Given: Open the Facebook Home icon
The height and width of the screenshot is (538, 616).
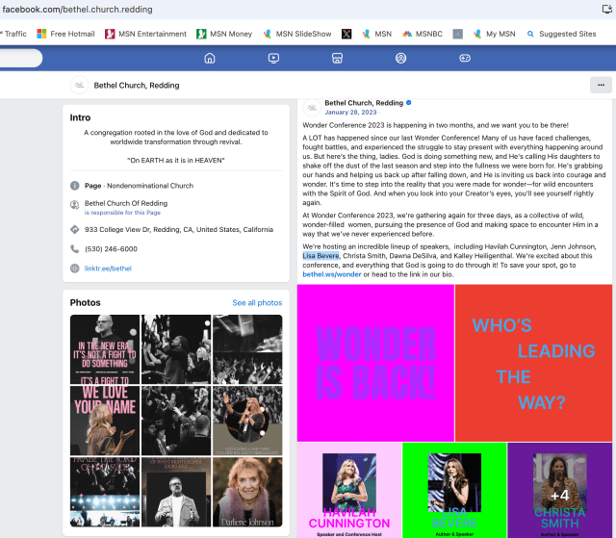Looking at the screenshot, I should [x=210, y=58].
